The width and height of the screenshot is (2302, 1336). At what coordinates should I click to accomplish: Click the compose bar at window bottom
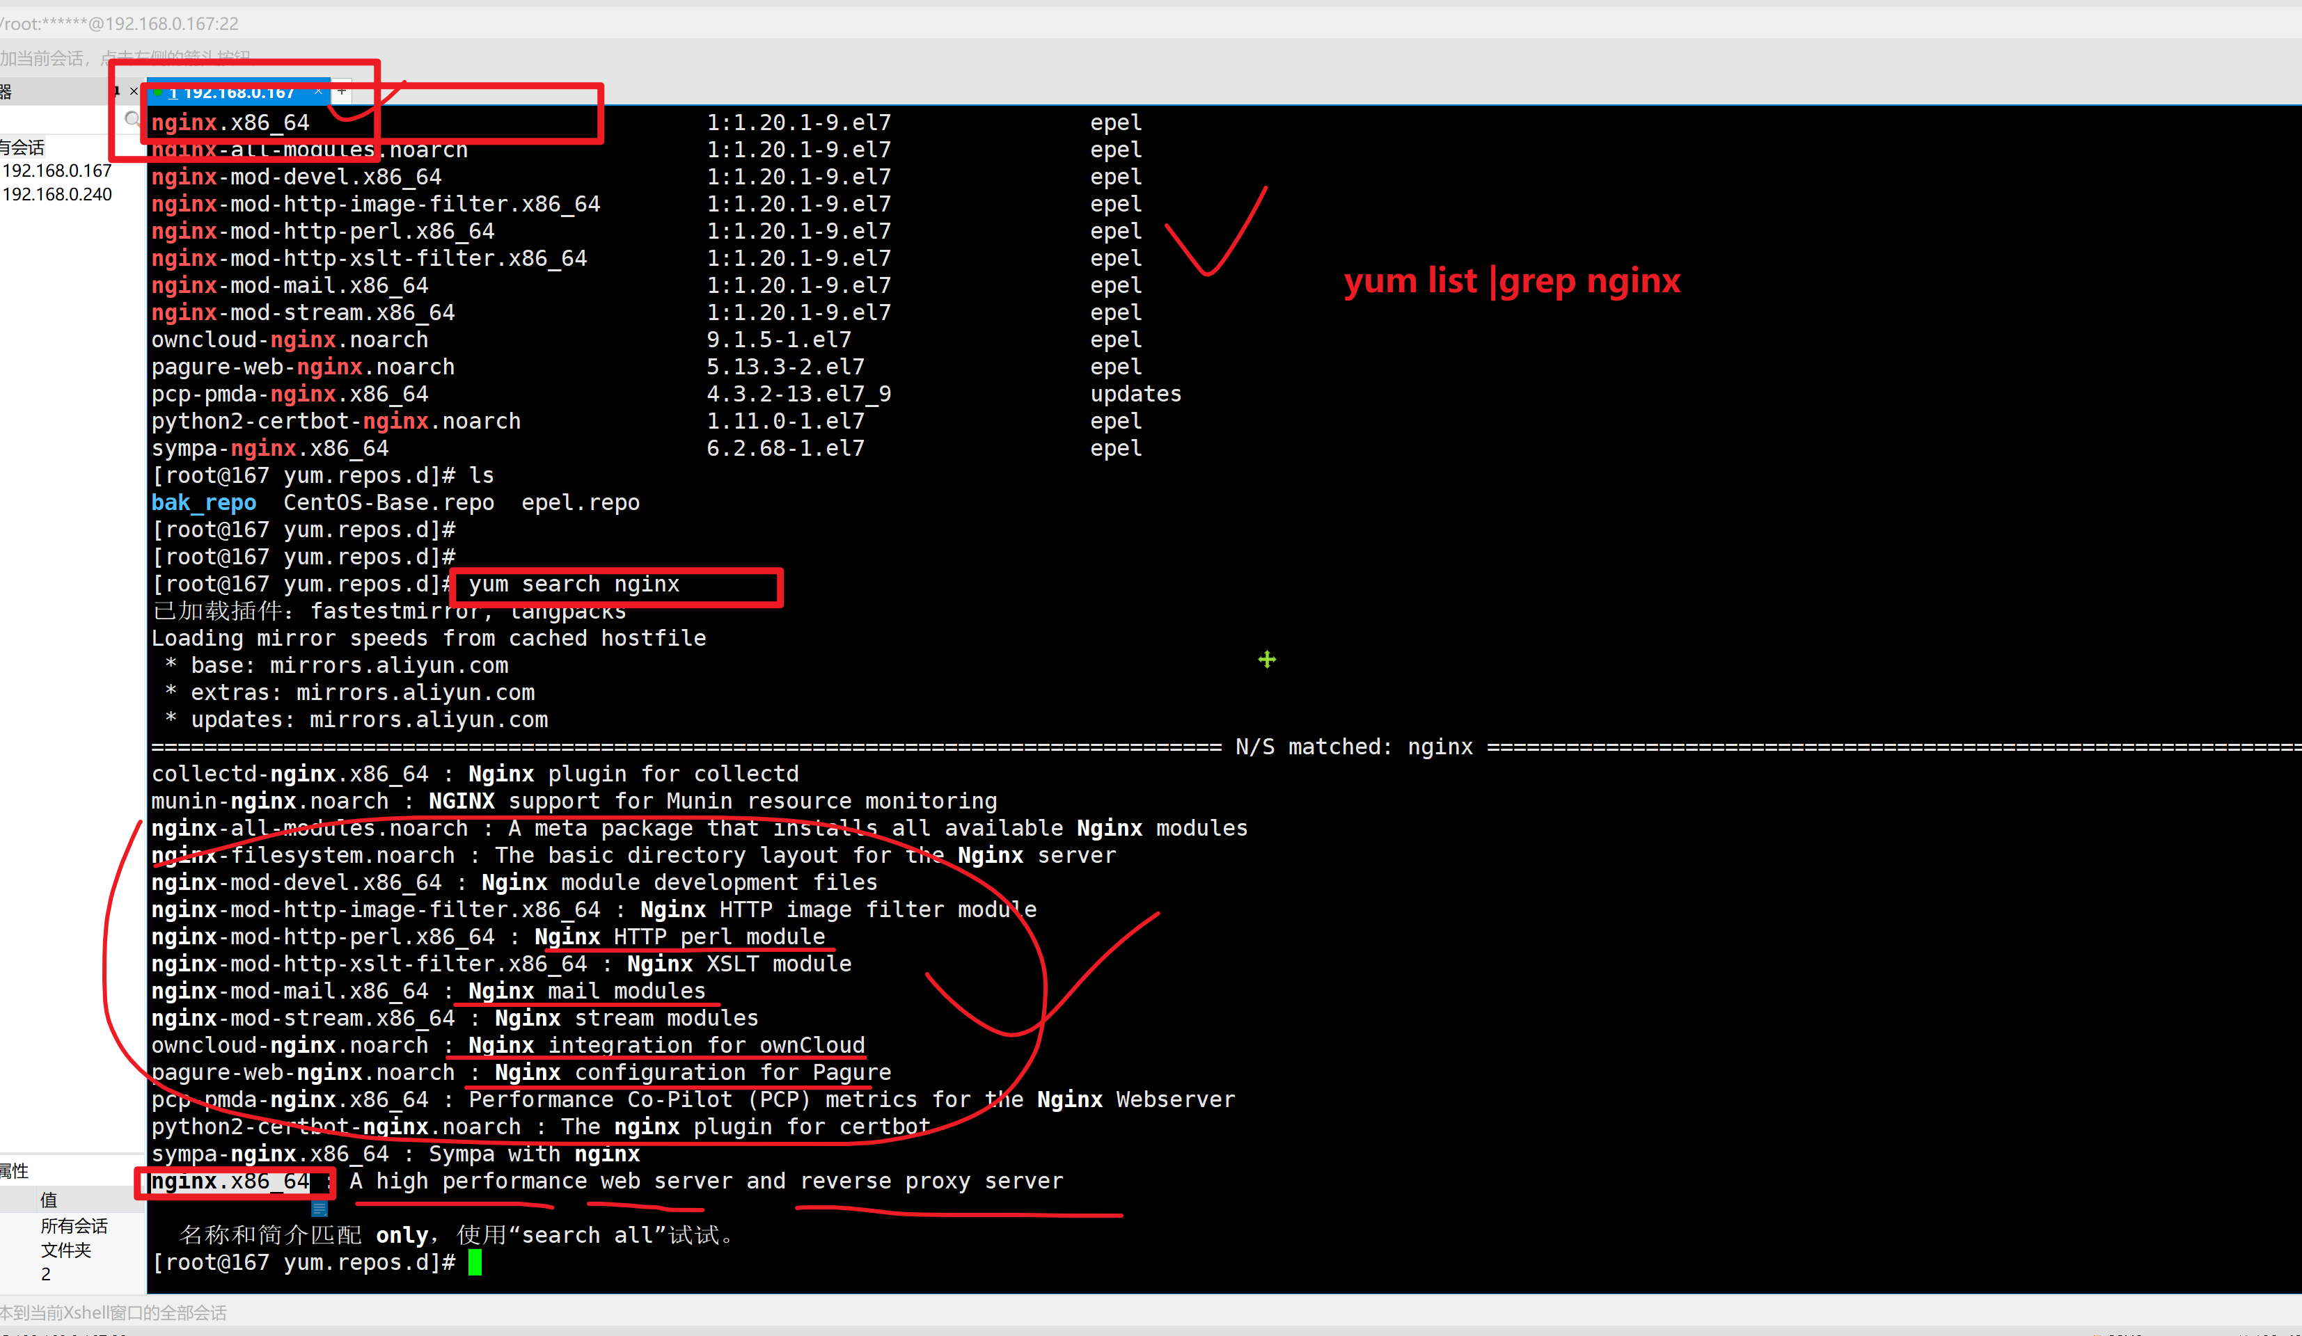[1151, 1312]
